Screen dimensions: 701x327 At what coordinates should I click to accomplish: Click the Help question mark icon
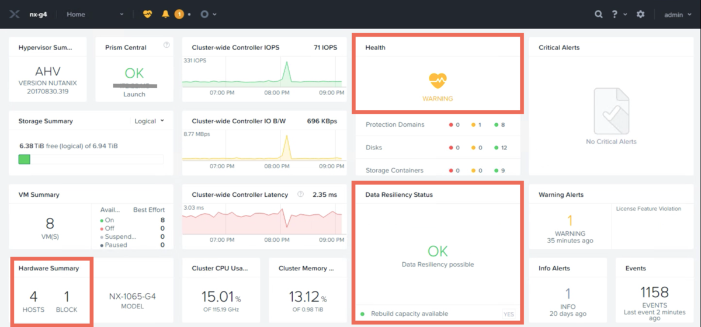(615, 14)
